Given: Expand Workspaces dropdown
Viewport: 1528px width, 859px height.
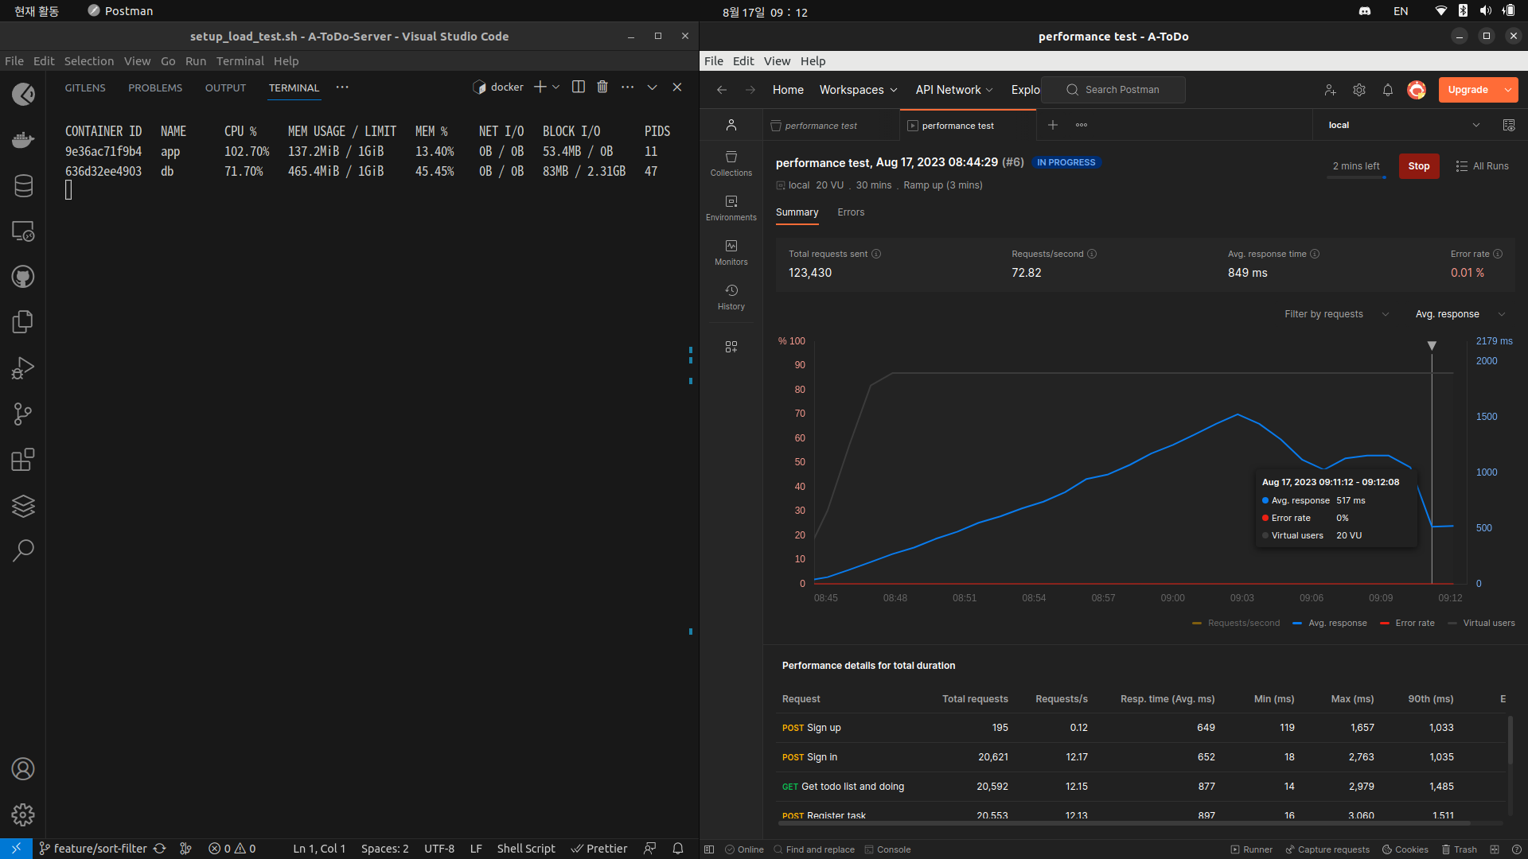Looking at the screenshot, I should [859, 90].
